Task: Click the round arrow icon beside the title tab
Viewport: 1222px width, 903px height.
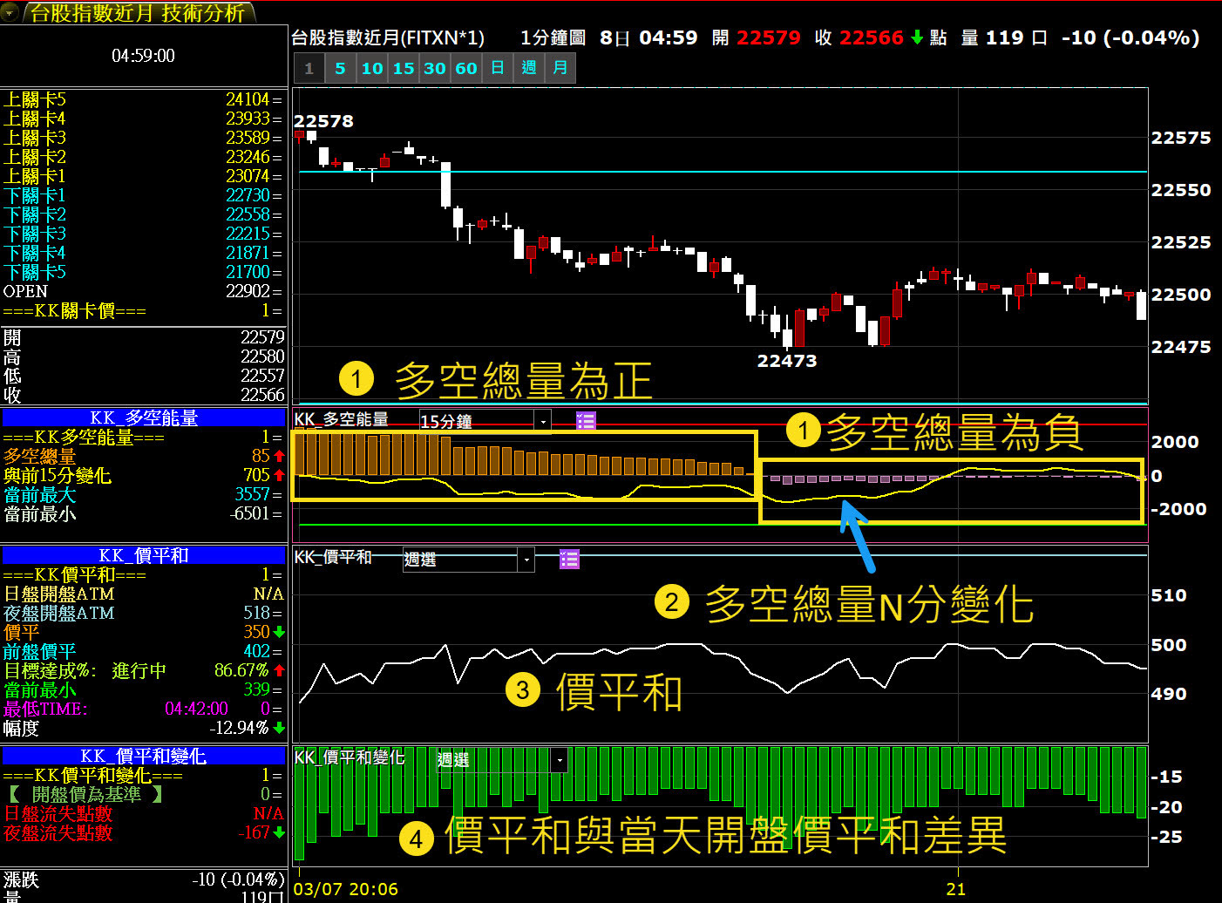Action: 10,12
